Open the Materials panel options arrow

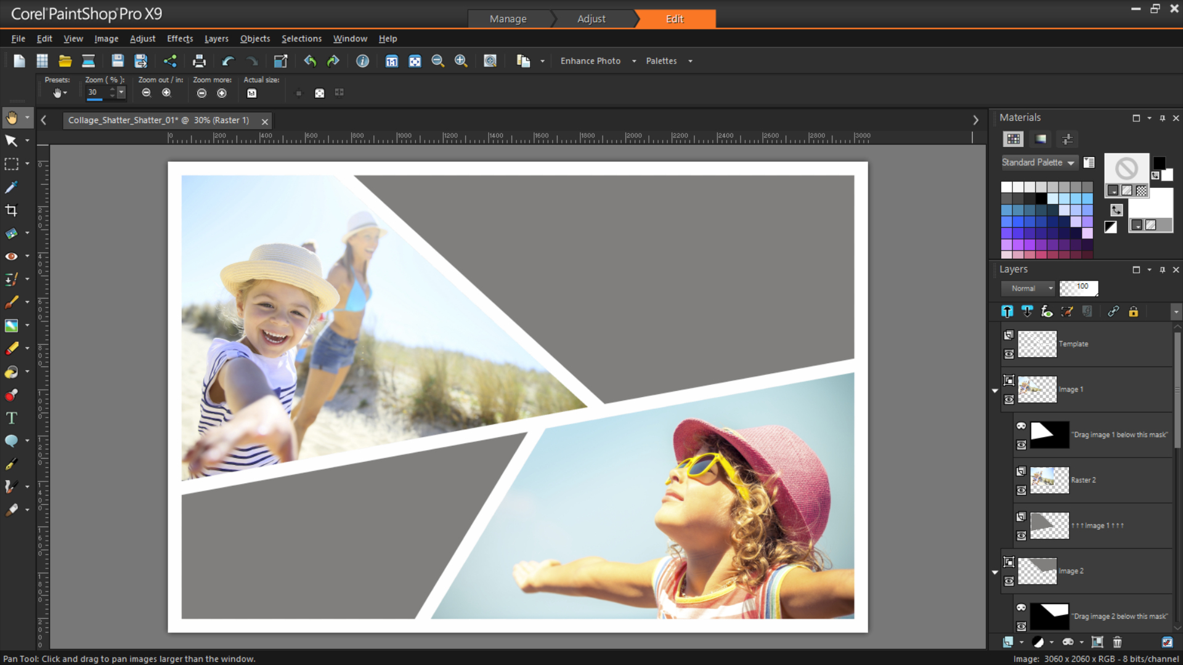point(1150,118)
